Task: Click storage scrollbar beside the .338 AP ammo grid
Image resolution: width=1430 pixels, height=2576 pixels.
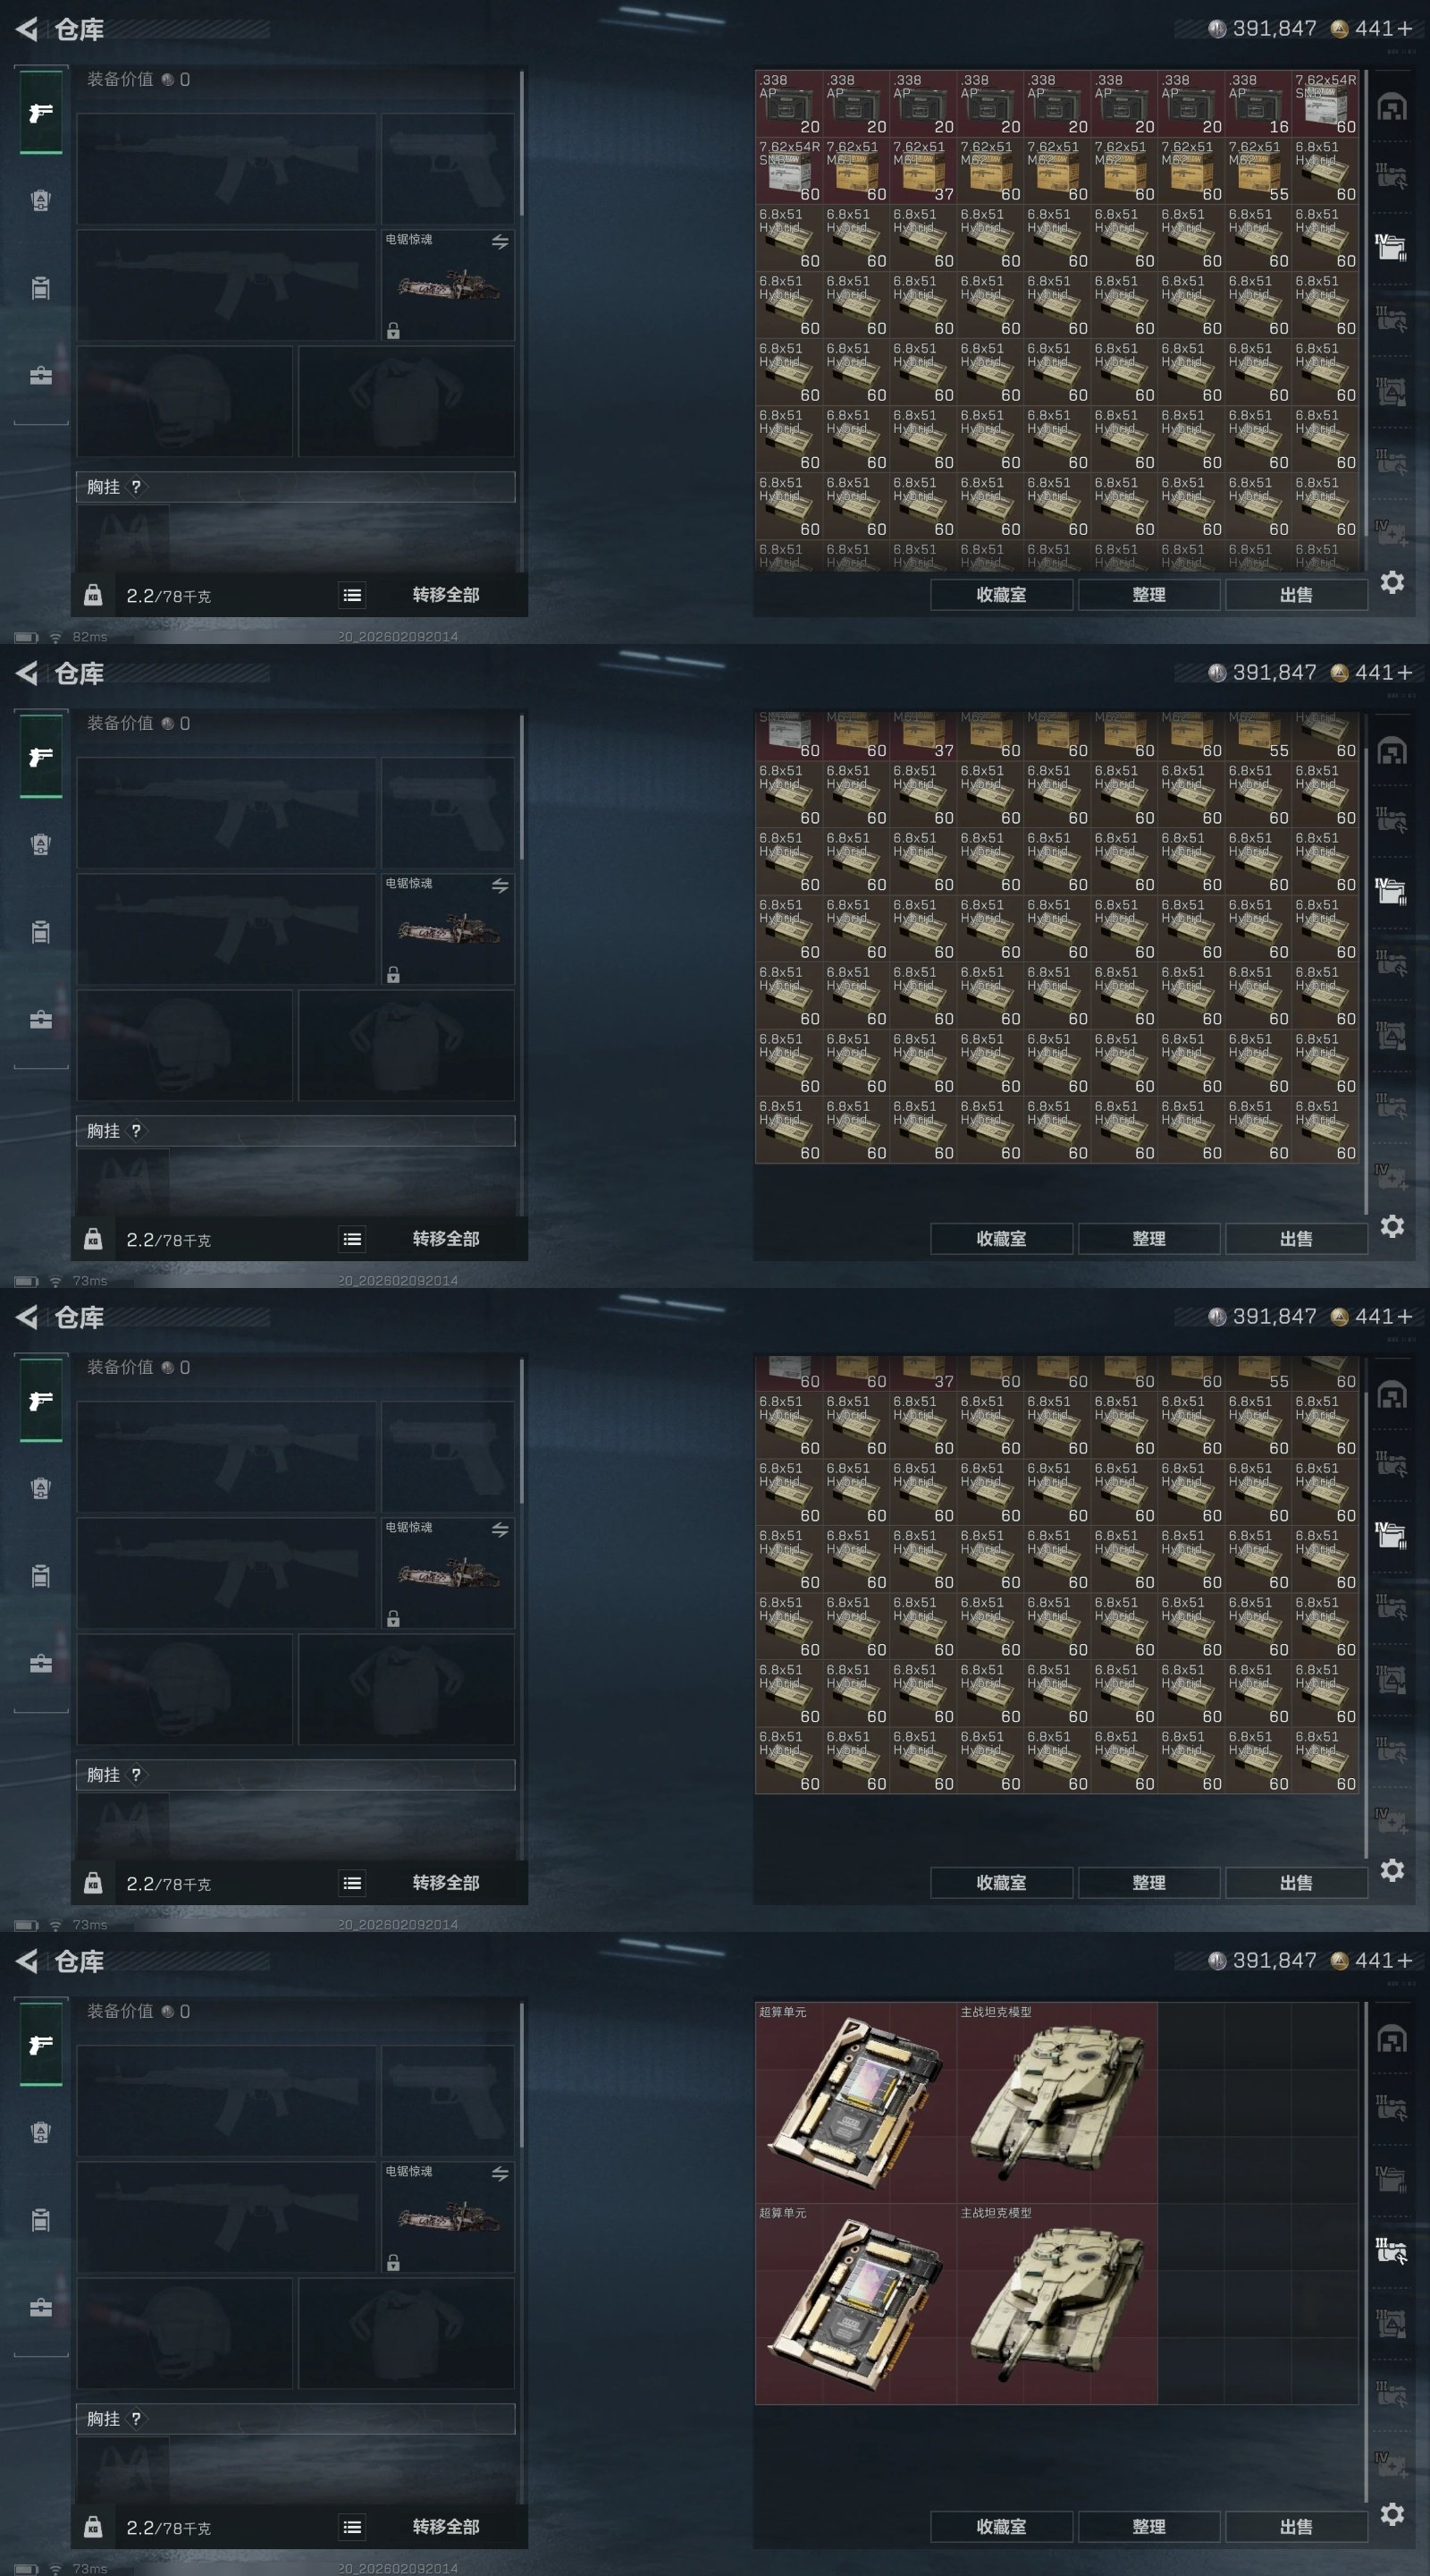Action: (x=1366, y=320)
